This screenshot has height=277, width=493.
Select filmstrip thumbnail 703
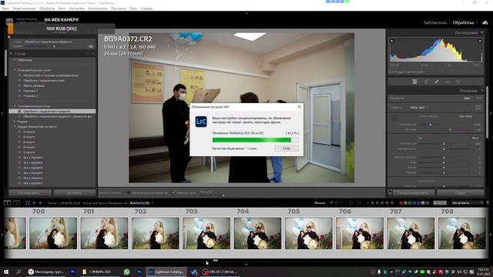point(206,233)
